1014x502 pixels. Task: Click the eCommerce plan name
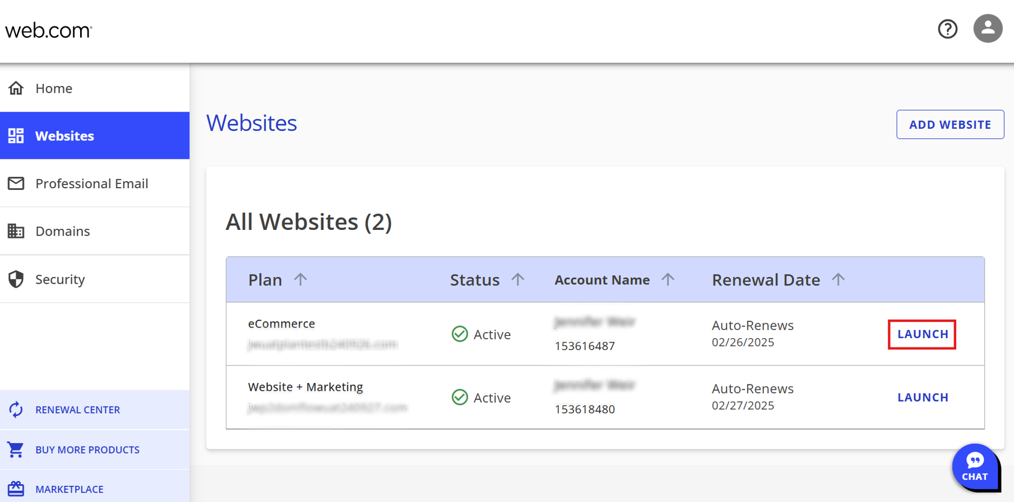(x=281, y=324)
